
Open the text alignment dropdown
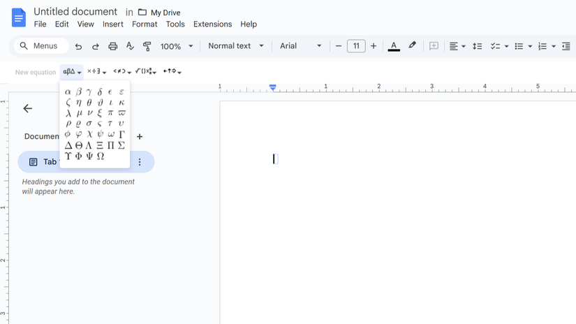457,46
